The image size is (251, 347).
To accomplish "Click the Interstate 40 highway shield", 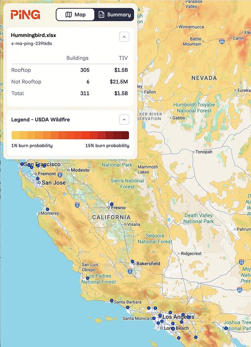I will tap(239, 290).
